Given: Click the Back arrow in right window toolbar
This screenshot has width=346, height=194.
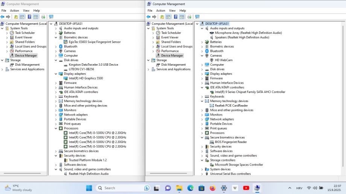Looking at the screenshot, I should [x=149, y=17].
